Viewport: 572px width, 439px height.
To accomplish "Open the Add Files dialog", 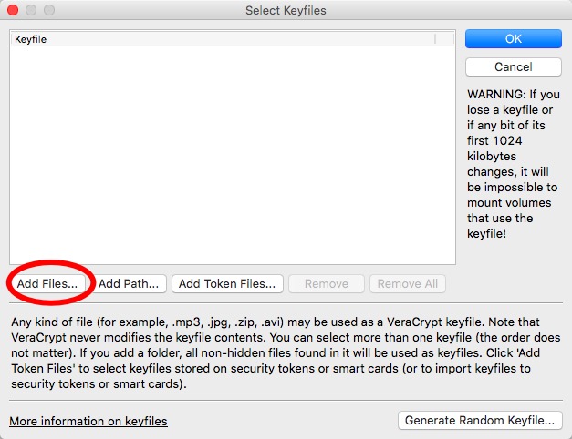I will [x=49, y=283].
